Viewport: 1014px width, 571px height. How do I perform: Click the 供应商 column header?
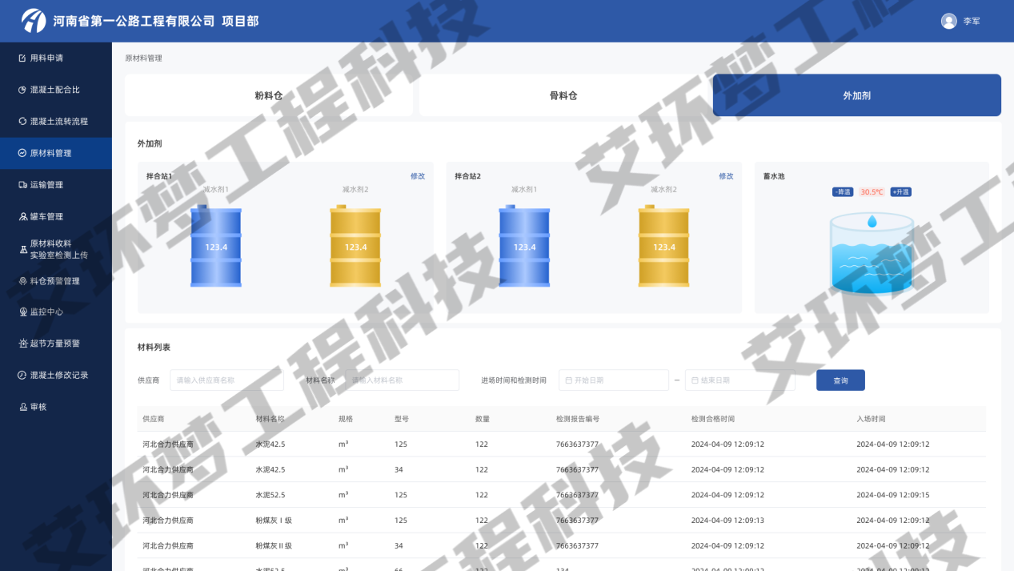(x=153, y=419)
